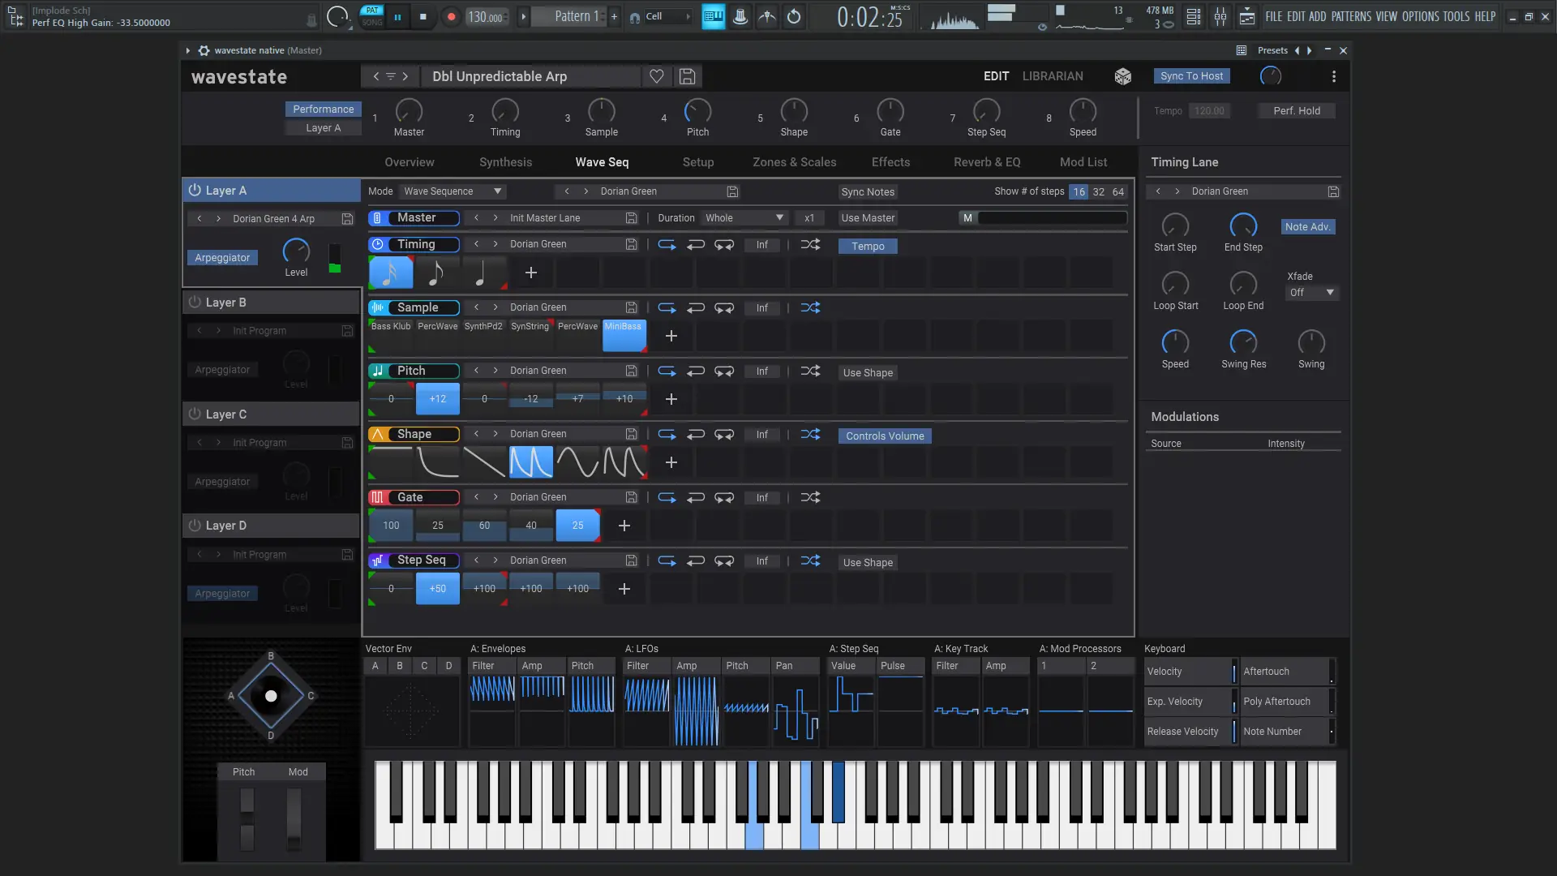Click the Perf. Hold button
This screenshot has height=876, width=1557.
pyautogui.click(x=1296, y=111)
